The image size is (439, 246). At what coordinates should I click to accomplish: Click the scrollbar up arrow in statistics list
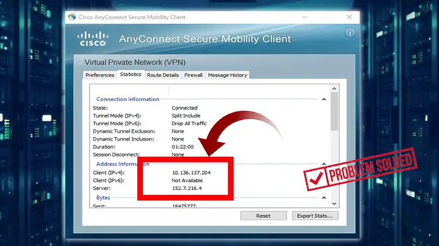tap(334, 89)
